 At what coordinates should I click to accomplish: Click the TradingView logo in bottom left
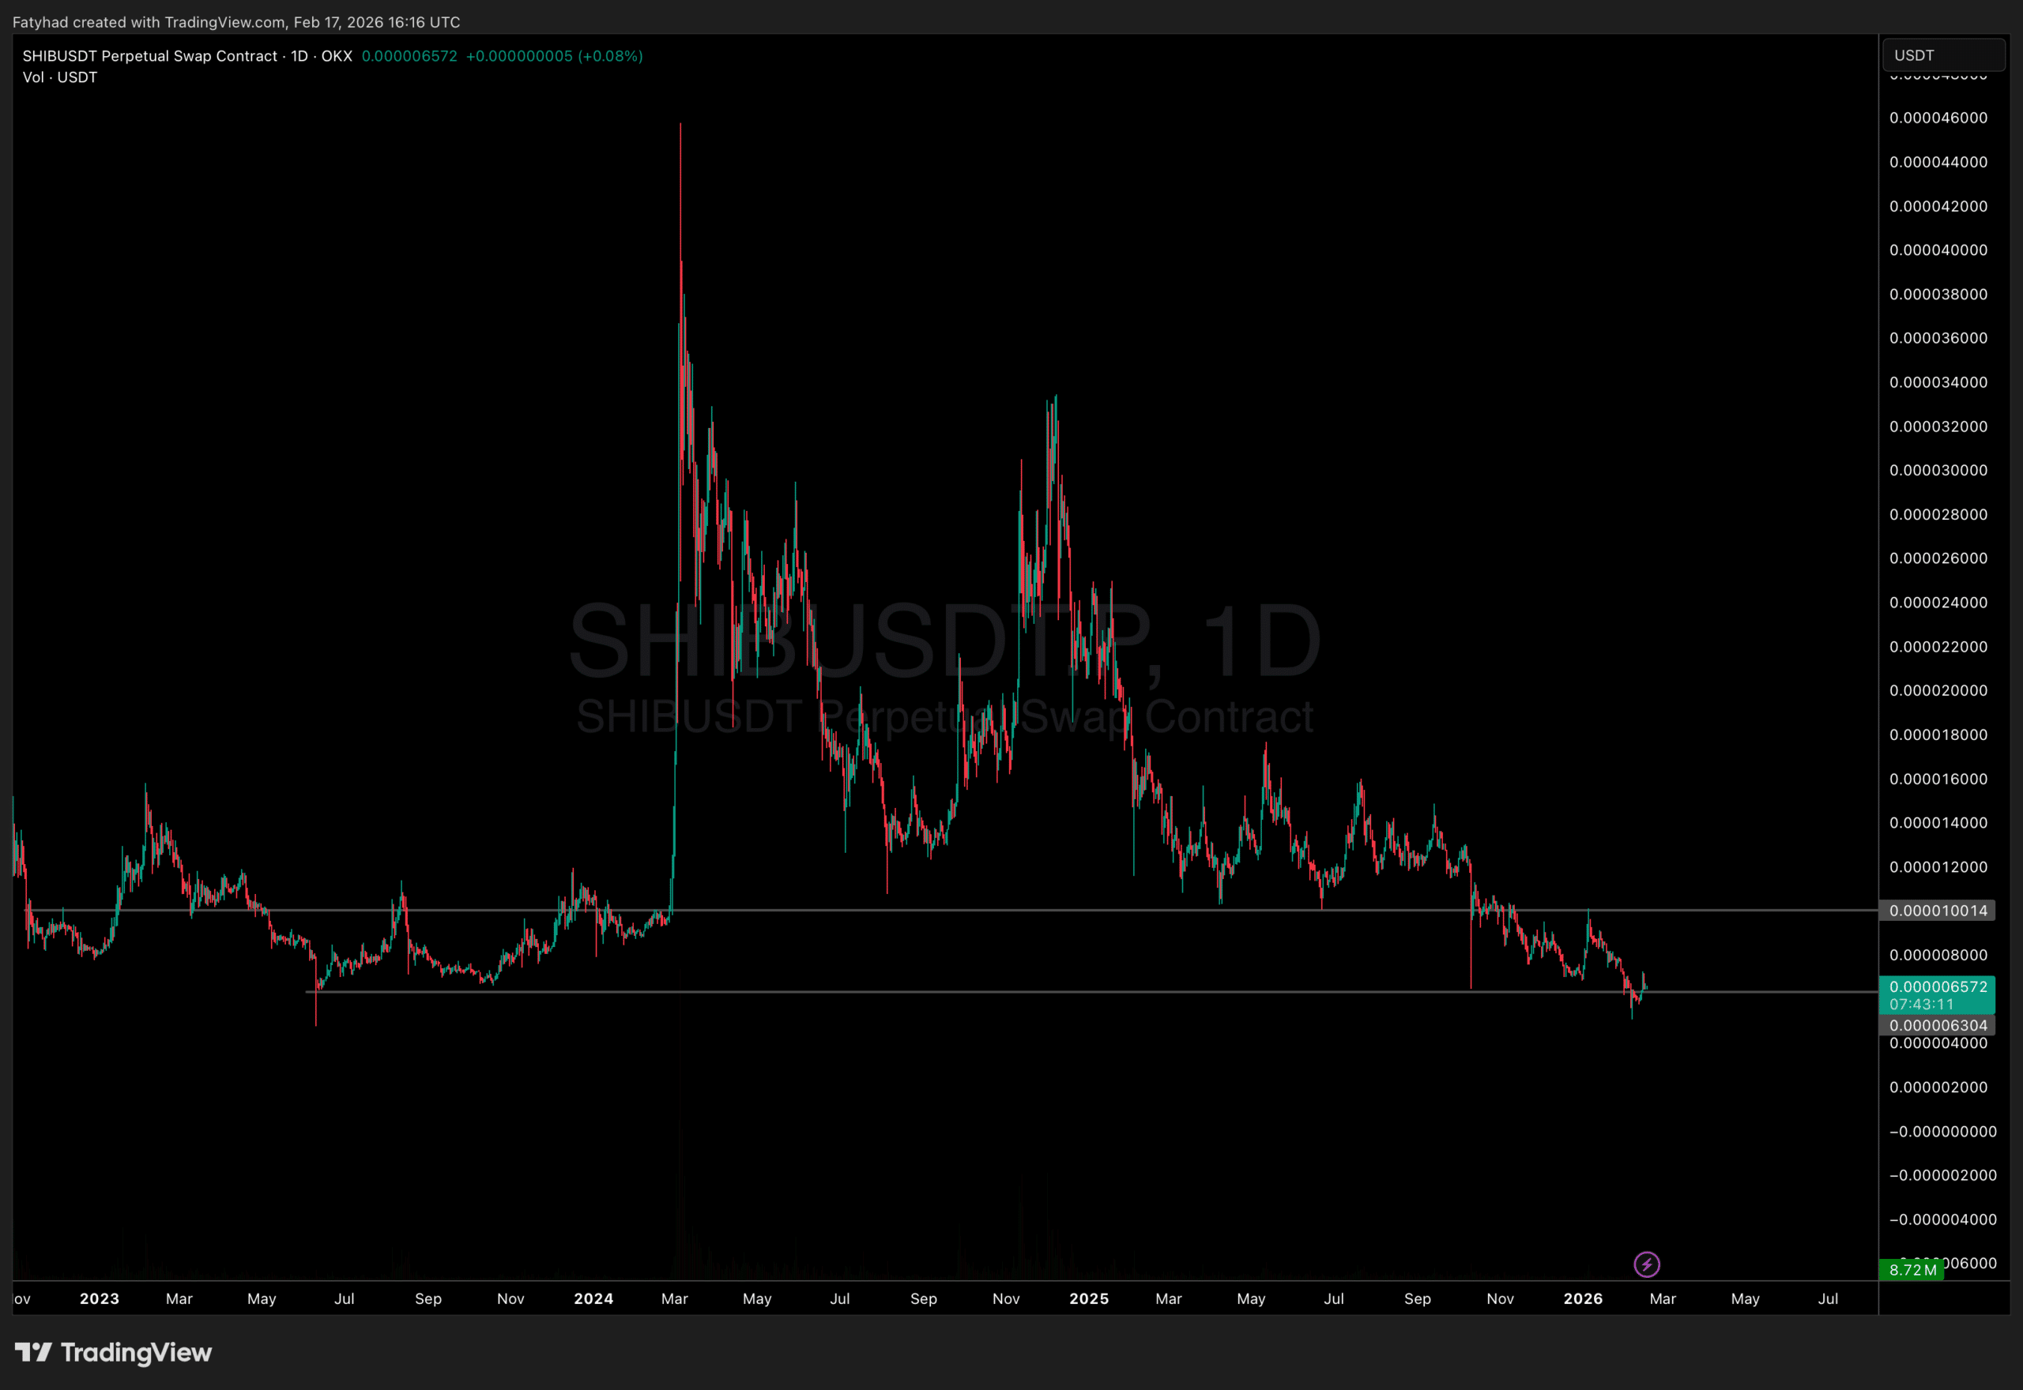pos(113,1353)
